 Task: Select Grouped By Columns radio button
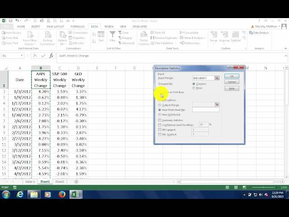[194, 84]
